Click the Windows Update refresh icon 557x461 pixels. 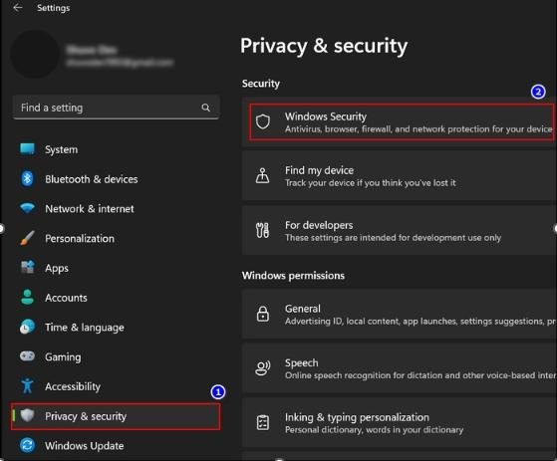[x=27, y=445]
